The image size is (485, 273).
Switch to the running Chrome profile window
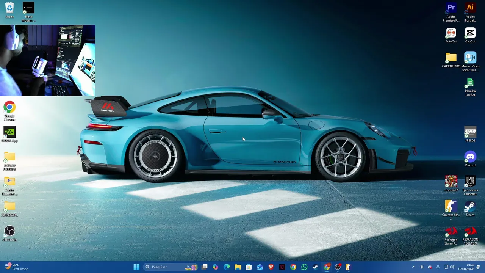pos(327,267)
